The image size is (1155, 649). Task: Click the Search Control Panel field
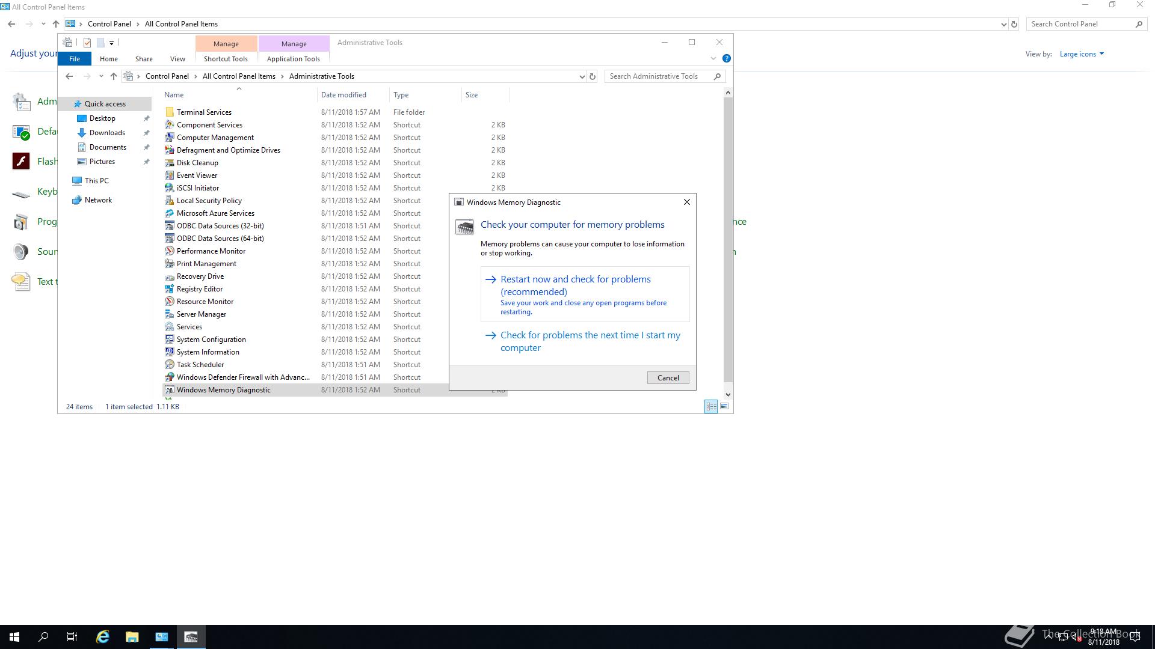coord(1086,24)
